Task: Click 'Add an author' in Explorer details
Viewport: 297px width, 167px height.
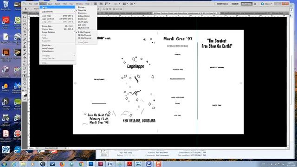Action: 161,153
